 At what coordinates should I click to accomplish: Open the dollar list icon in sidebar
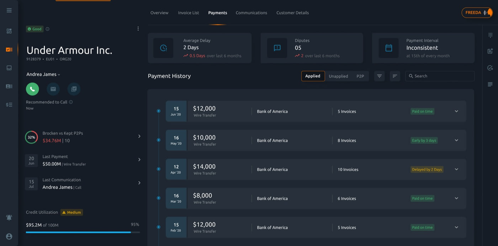[x=9, y=105]
